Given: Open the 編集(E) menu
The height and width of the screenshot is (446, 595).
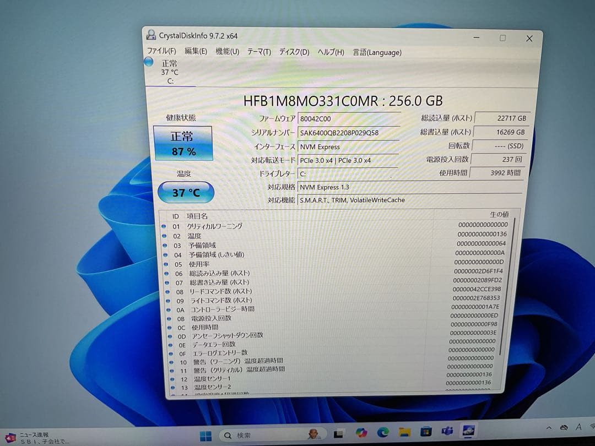Looking at the screenshot, I should [x=196, y=52].
